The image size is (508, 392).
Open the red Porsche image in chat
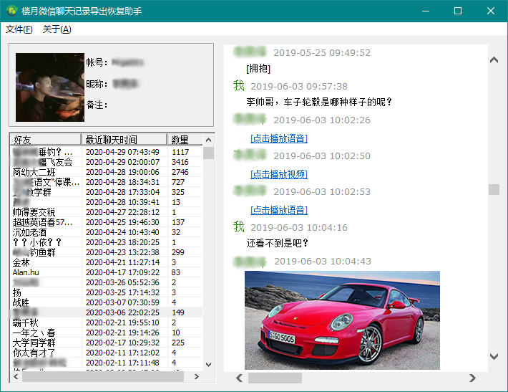coord(342,320)
